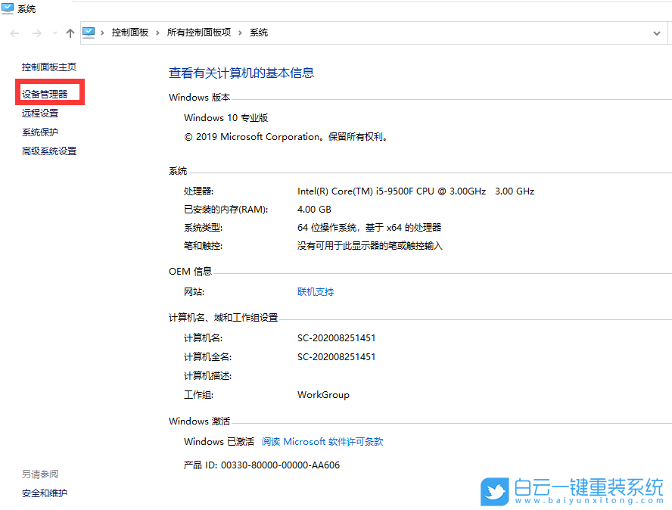Click the up-one-level arrow icon

pyautogui.click(x=69, y=33)
